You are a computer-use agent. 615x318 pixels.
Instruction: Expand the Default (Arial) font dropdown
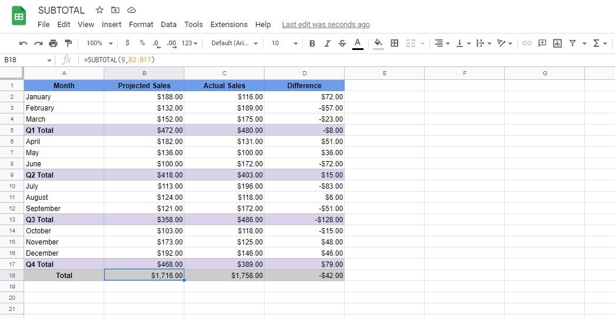(x=234, y=43)
